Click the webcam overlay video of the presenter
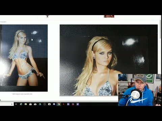162x121 pixels. point(140,90)
